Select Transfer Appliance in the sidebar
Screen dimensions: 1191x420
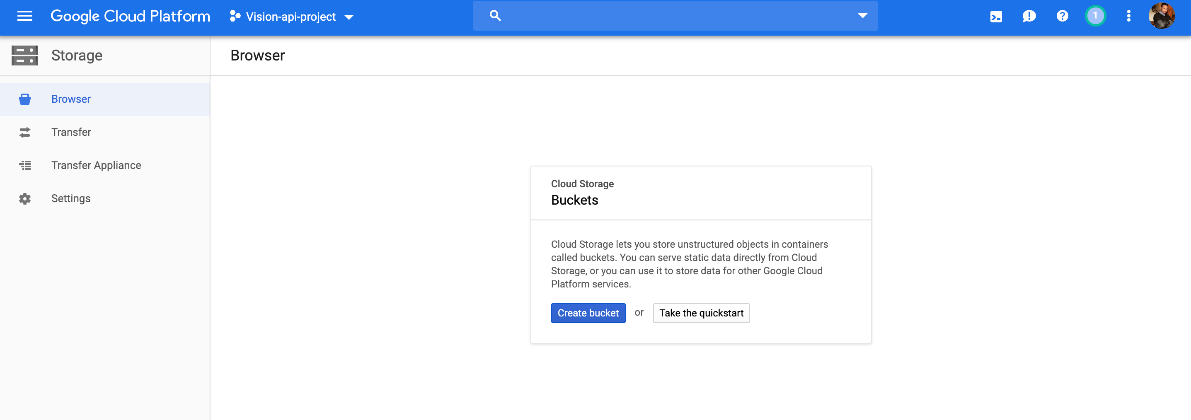[x=105, y=165]
